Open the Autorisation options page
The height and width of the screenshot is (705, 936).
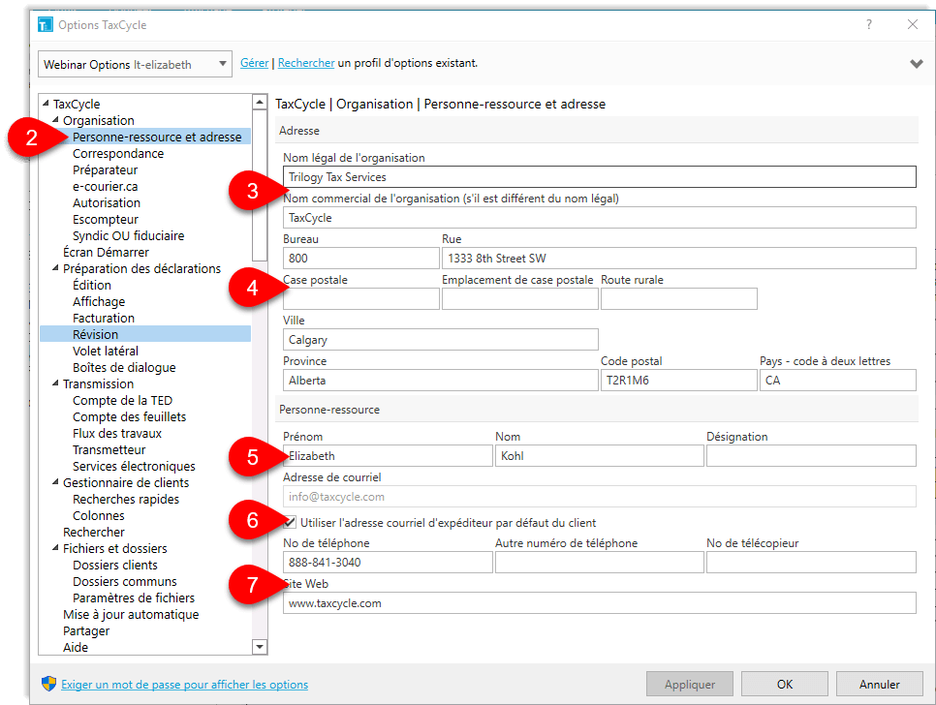point(107,202)
